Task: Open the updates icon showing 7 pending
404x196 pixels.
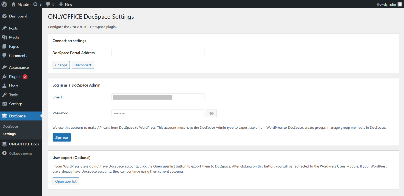Action: tap(35, 4)
